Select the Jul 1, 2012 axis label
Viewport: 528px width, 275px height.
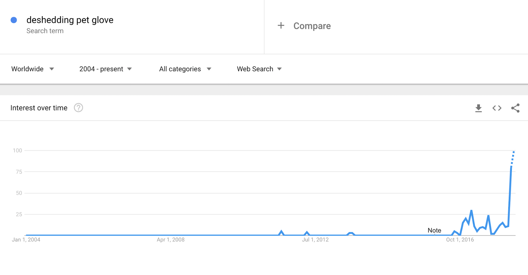315,240
